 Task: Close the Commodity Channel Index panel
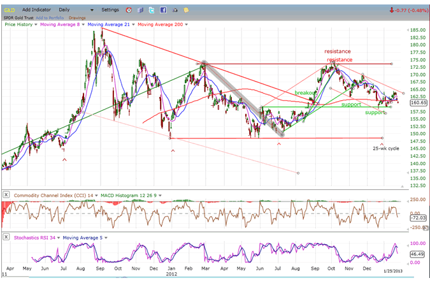click(6, 194)
